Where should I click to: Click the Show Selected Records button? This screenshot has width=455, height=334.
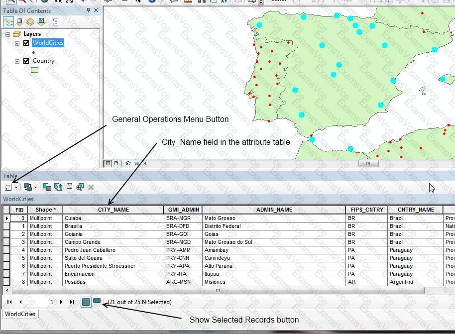pyautogui.click(x=97, y=302)
